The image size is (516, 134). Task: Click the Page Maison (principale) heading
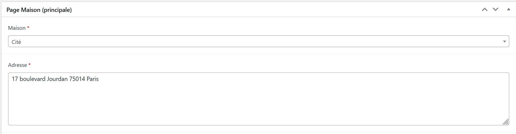click(39, 10)
